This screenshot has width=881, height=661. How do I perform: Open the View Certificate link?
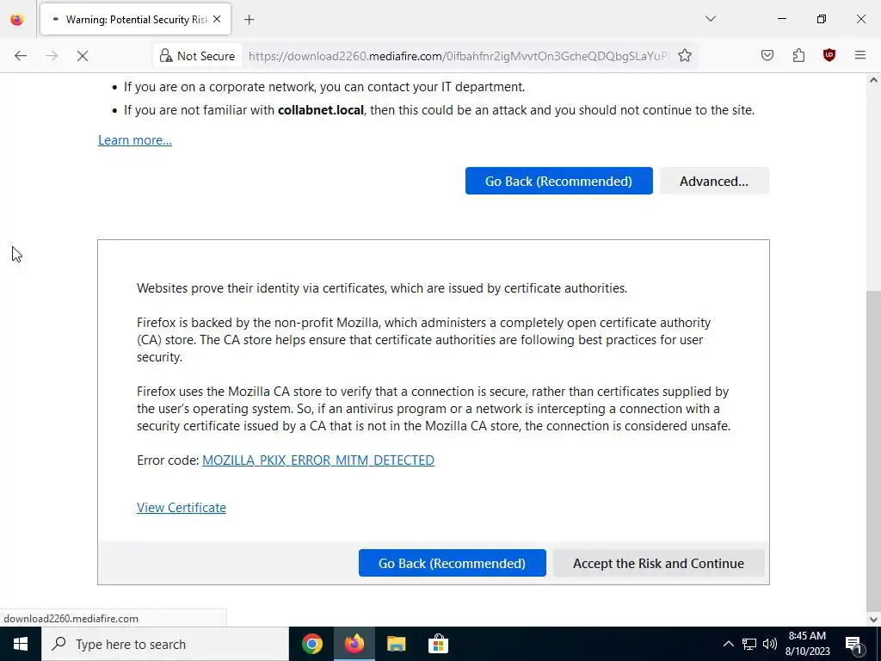click(182, 508)
